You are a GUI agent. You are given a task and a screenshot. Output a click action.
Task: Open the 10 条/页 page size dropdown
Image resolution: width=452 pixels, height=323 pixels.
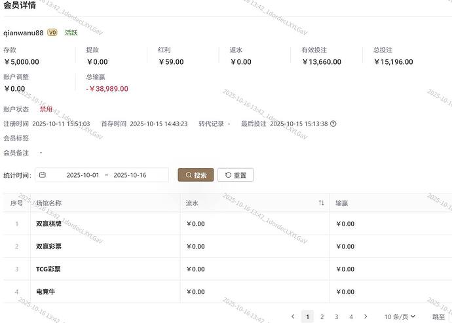400,316
